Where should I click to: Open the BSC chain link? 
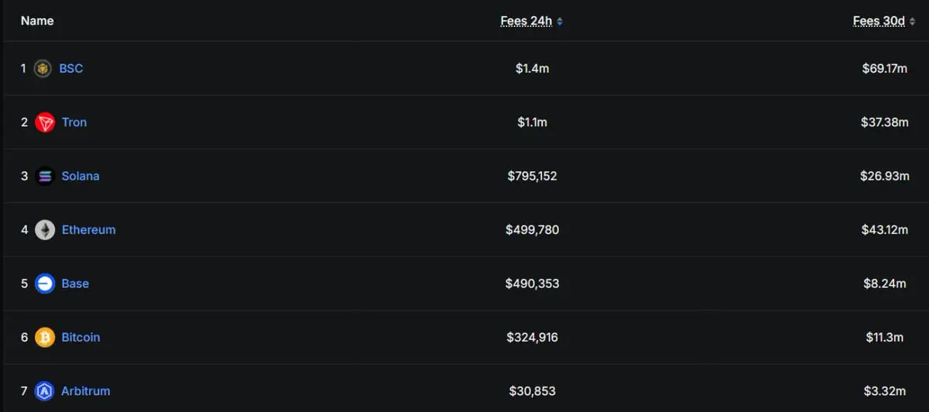tap(71, 68)
